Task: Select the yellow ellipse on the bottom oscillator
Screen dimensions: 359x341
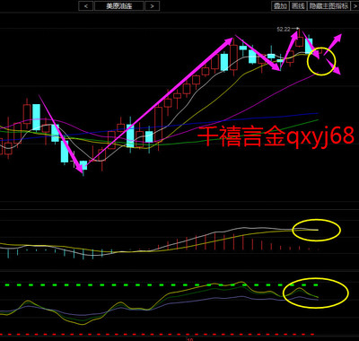Action: (x=316, y=293)
